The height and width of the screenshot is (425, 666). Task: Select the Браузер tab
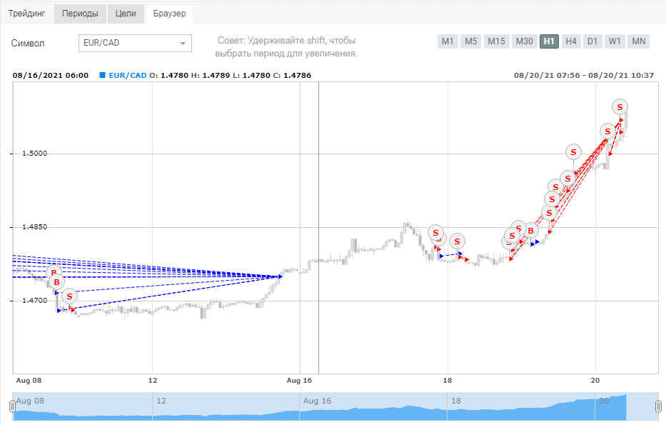coord(169,14)
